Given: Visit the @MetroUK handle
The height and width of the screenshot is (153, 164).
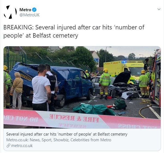Looking at the screenshot, I should click(x=29, y=15).
